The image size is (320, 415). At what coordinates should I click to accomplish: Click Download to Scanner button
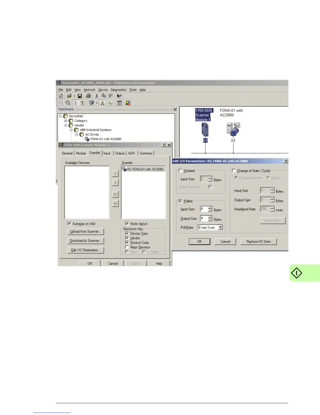coord(85,241)
